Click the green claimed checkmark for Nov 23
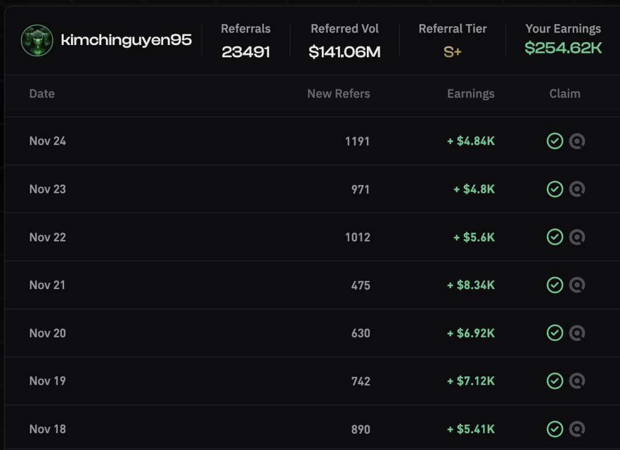 (555, 189)
